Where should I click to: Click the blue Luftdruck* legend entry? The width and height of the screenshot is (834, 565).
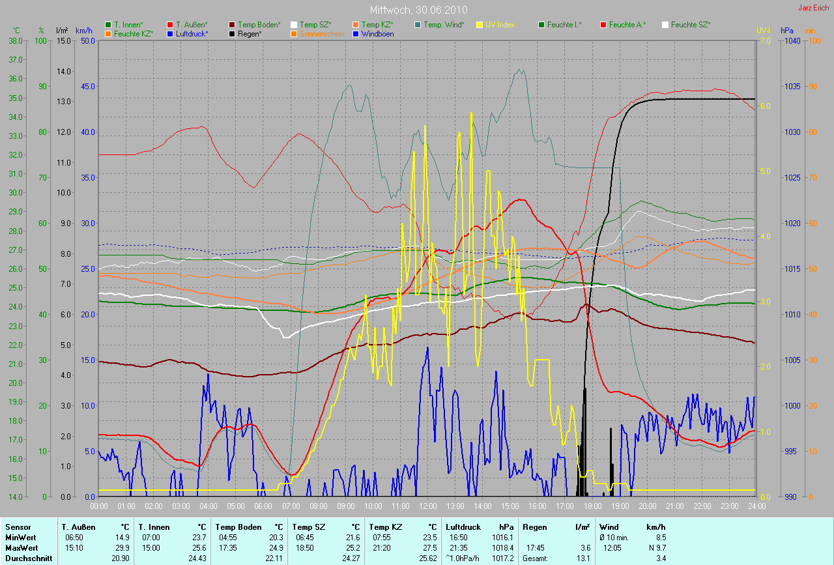click(x=187, y=33)
